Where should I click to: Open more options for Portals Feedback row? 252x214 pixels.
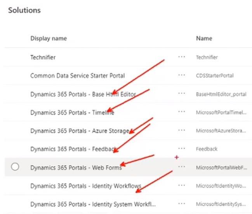click(182, 149)
